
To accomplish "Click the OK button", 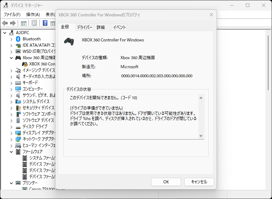I will (166, 182).
